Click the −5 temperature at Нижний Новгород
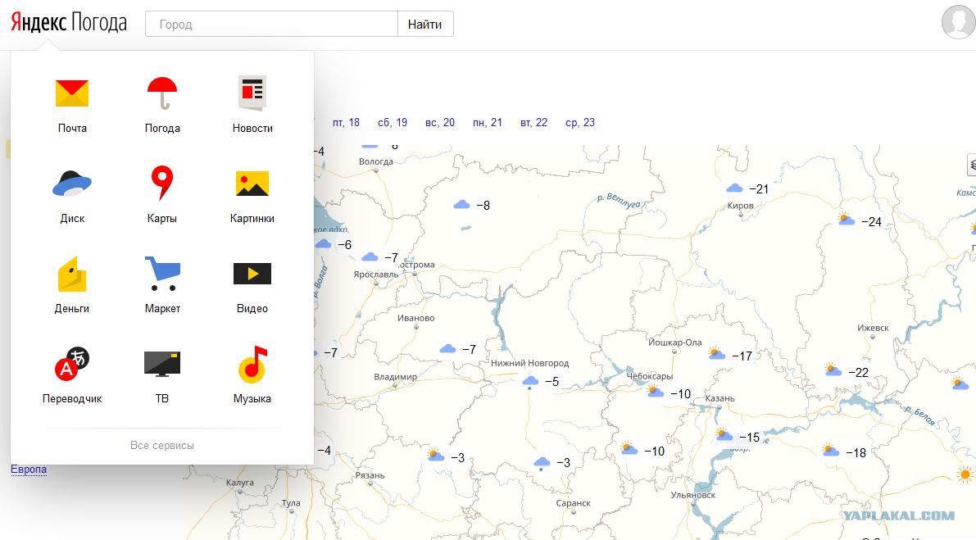The height and width of the screenshot is (540, 976). 552,382
